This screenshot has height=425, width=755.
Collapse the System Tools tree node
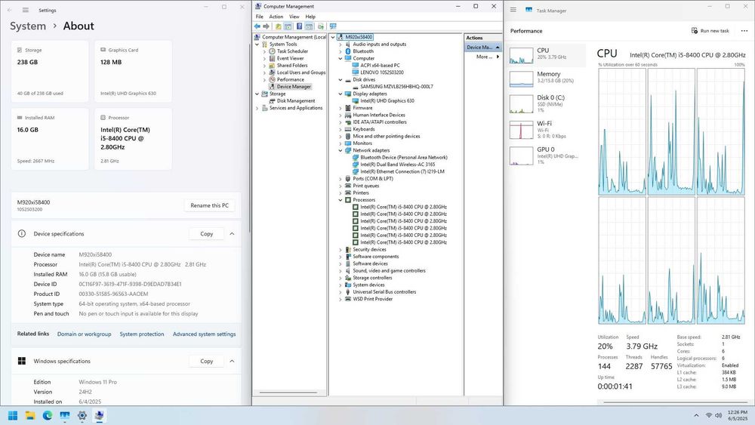[257, 45]
